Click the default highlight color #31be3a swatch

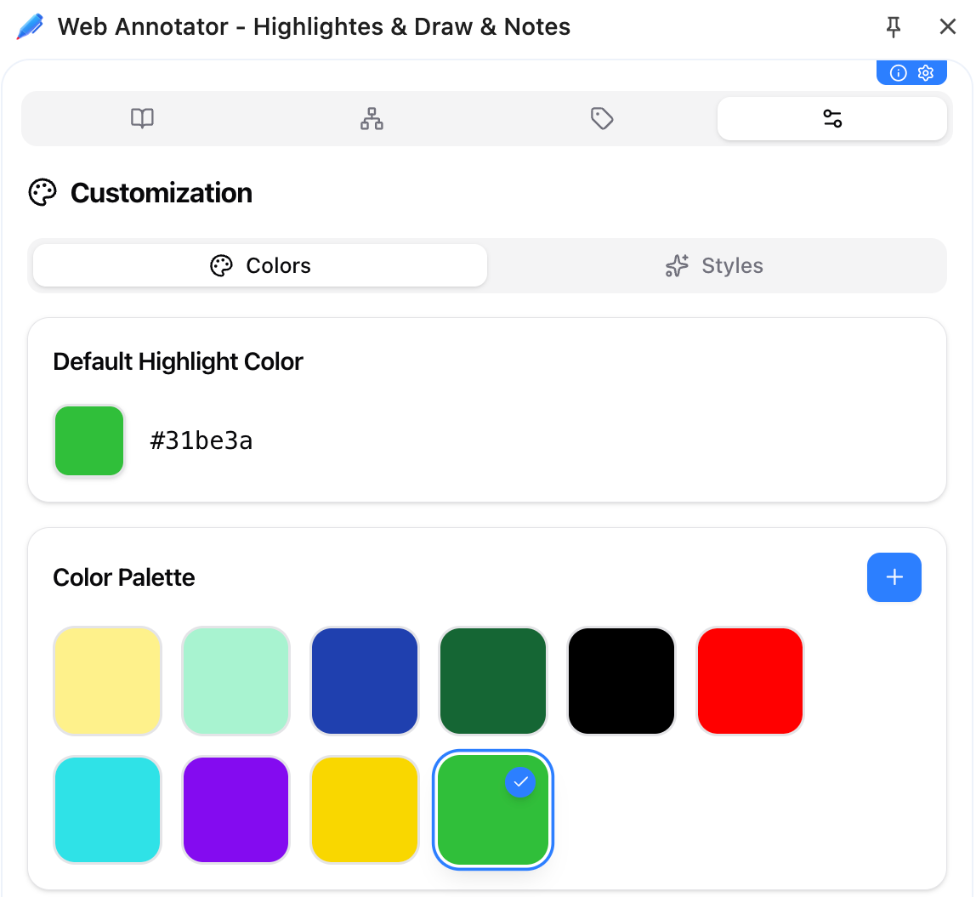coord(88,440)
